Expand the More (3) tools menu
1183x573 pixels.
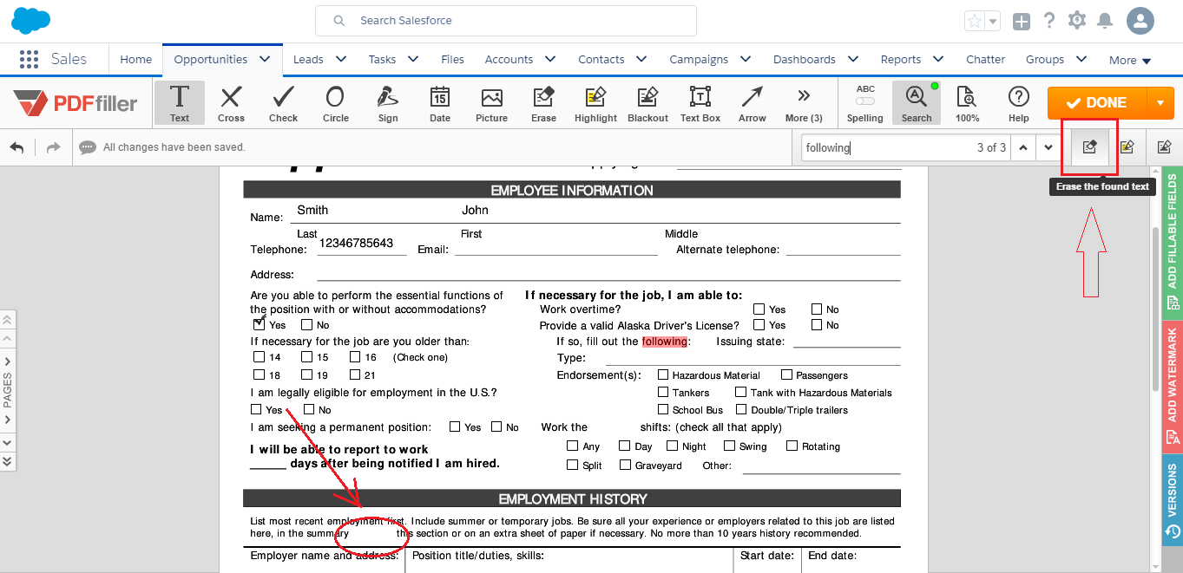(x=804, y=102)
